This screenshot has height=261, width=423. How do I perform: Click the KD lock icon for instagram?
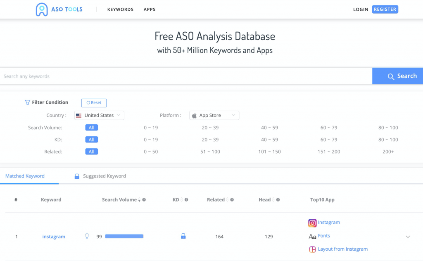(183, 236)
